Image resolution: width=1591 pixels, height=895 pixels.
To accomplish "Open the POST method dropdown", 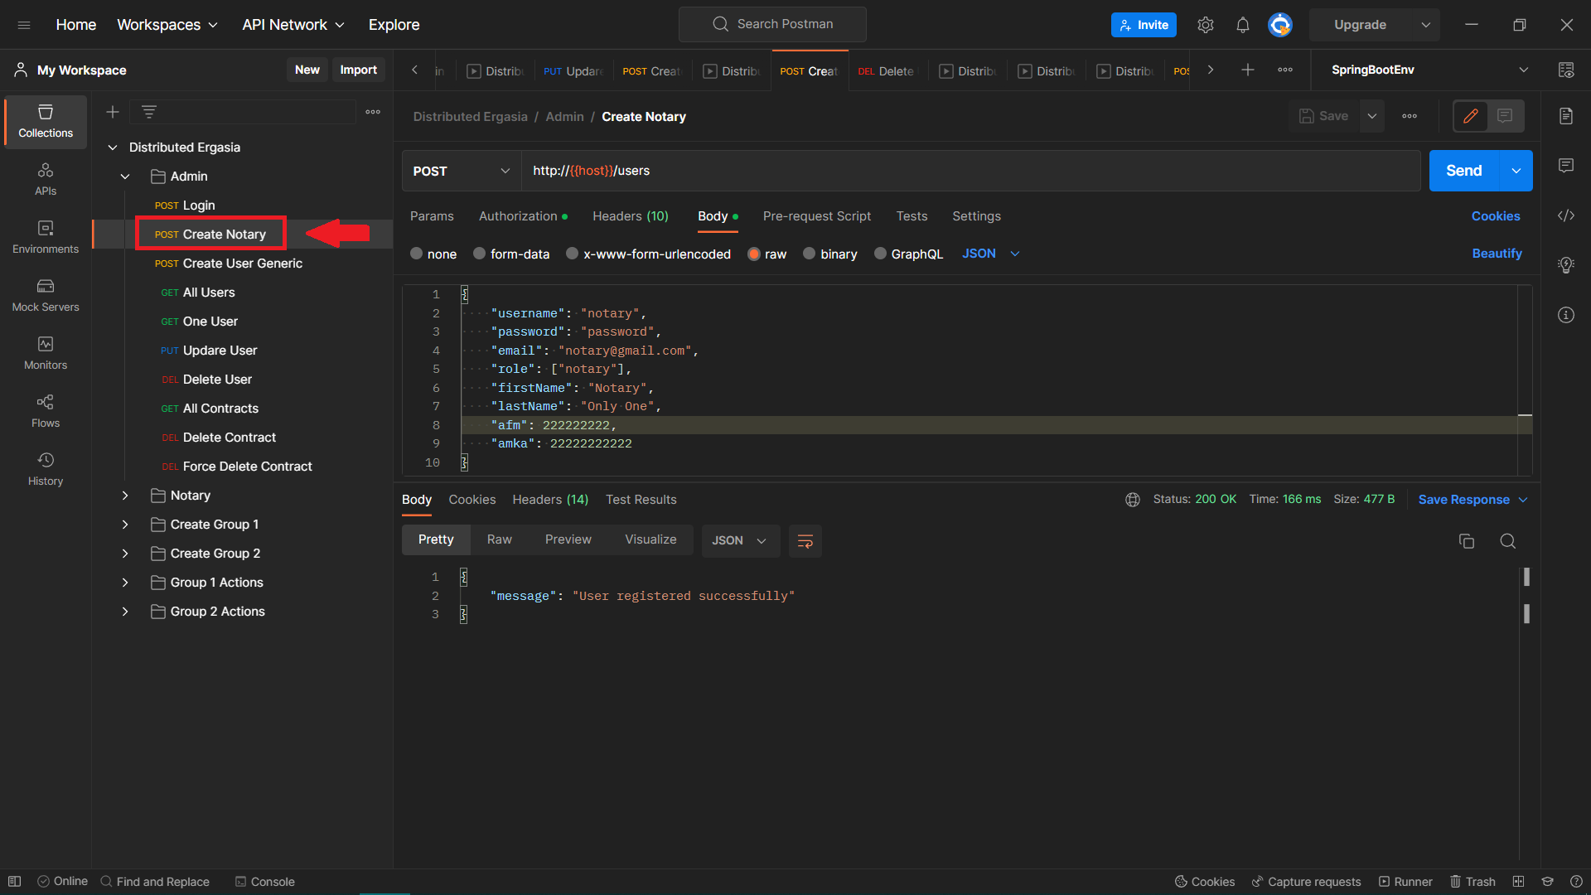I will coord(461,171).
